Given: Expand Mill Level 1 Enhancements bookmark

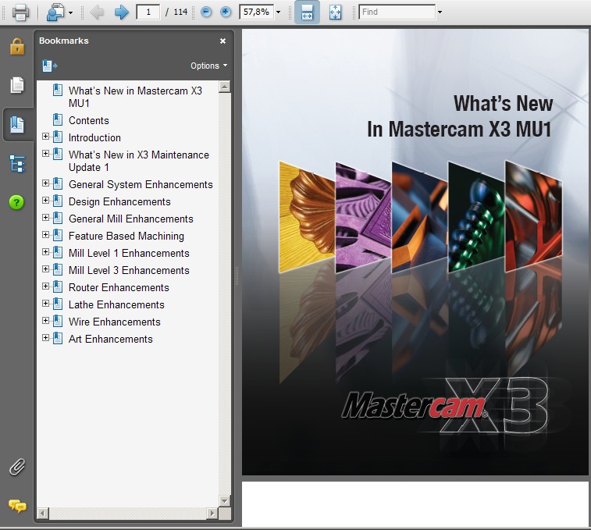Looking at the screenshot, I should click(x=45, y=252).
